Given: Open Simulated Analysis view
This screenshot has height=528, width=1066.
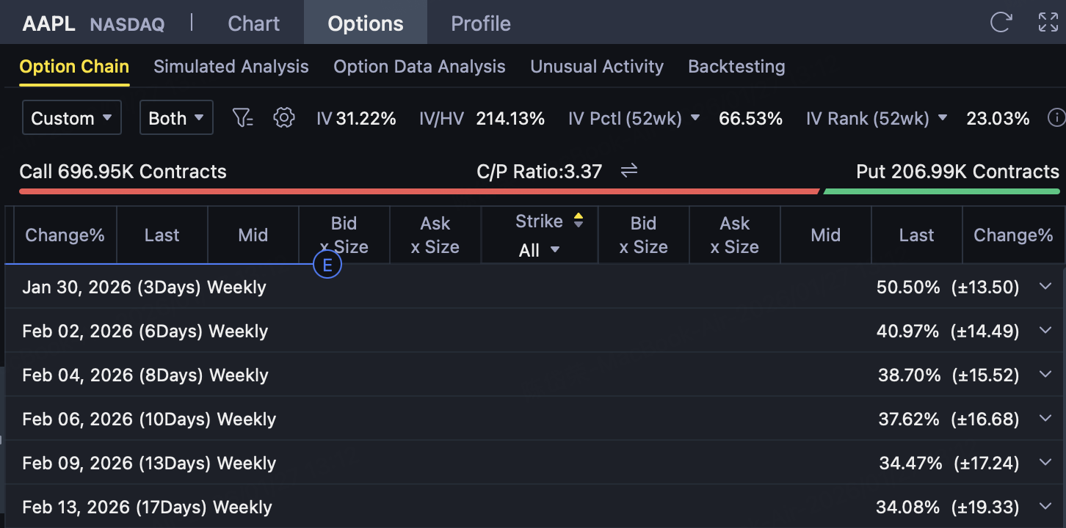Looking at the screenshot, I should pos(231,67).
